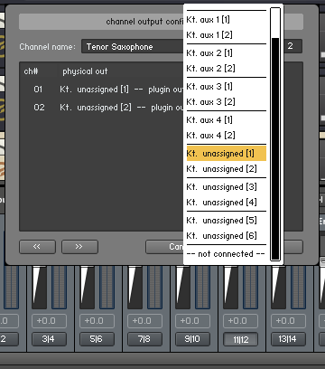Click the 'Channel name:' label

point(48,47)
